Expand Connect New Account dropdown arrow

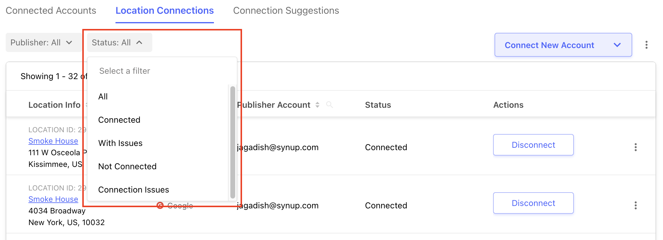coord(617,45)
